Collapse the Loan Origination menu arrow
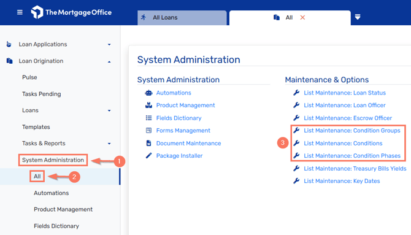The width and height of the screenshot is (411, 235). [109, 61]
